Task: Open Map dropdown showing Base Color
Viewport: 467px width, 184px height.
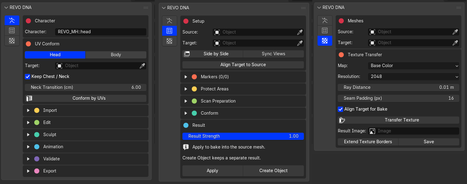Action: coord(413,66)
